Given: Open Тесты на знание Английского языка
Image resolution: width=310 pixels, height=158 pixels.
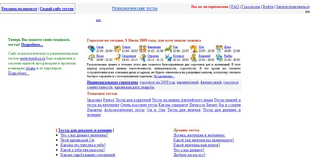Looking at the screenshot, I should coord(183,100).
